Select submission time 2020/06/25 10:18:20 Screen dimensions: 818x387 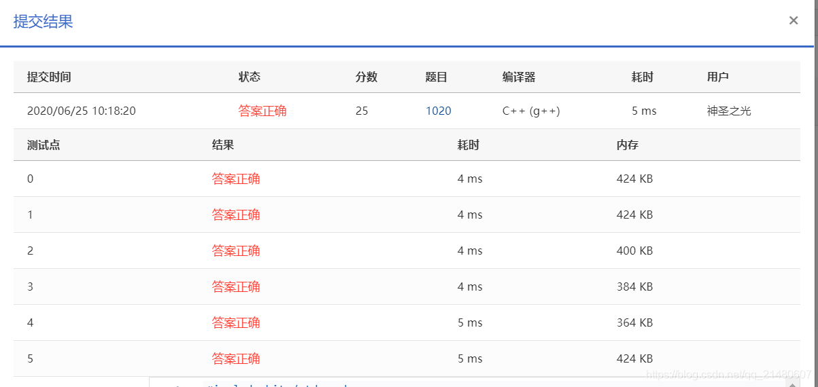point(82,111)
